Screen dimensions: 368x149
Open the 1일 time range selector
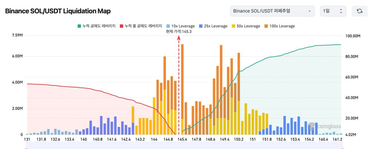pyautogui.click(x=333, y=11)
